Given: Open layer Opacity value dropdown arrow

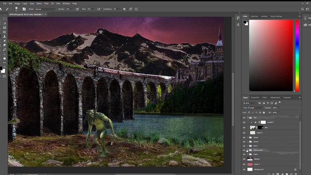Looking at the screenshot, I should coord(279,108).
